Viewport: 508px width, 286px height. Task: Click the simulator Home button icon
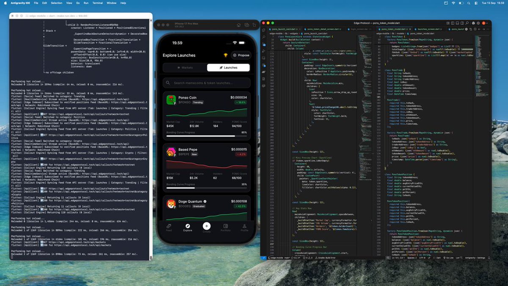pos(239,25)
